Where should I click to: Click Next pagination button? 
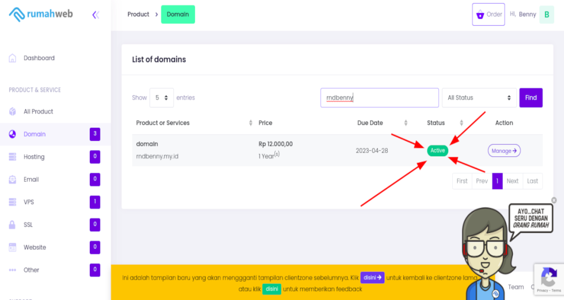click(513, 181)
